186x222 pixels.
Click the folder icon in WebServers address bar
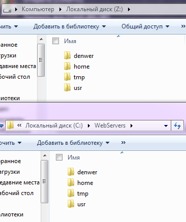(x=10, y=125)
